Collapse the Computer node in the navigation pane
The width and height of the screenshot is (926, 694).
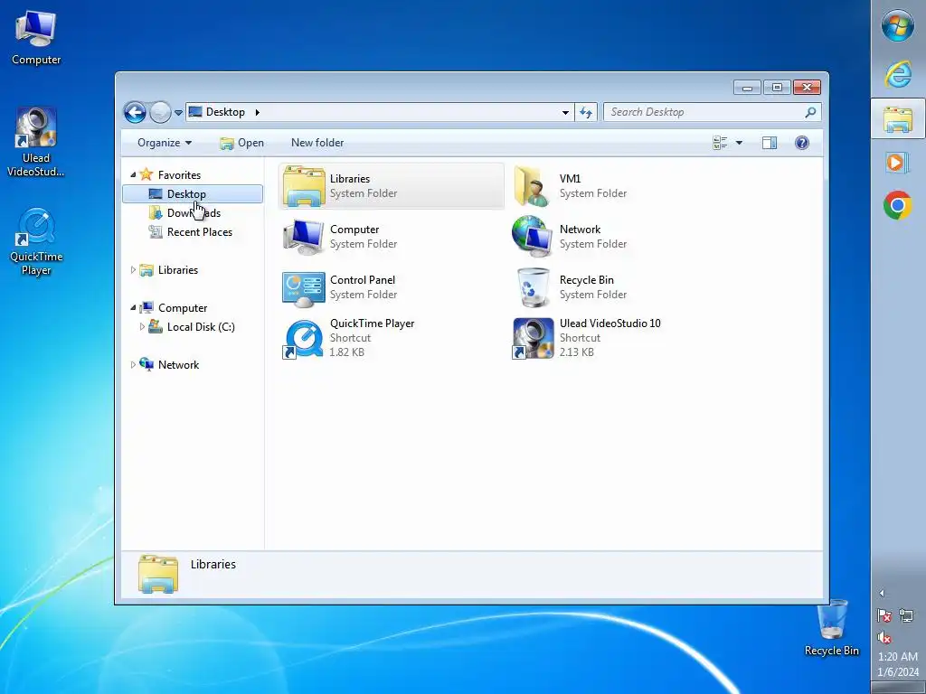(133, 308)
